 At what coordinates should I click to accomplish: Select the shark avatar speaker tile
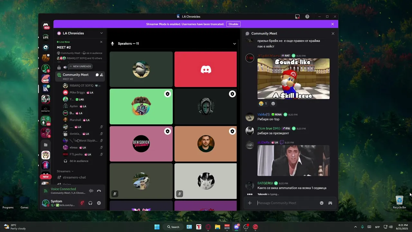click(141, 69)
